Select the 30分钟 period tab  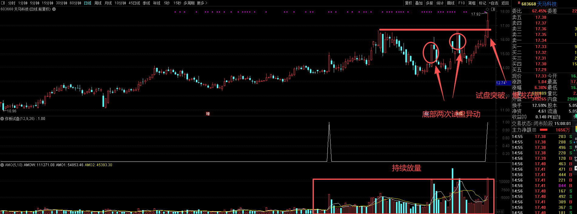62,3
